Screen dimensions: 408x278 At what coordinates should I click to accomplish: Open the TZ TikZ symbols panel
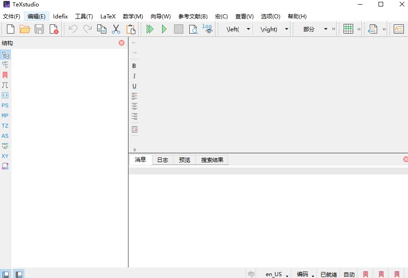click(5, 126)
